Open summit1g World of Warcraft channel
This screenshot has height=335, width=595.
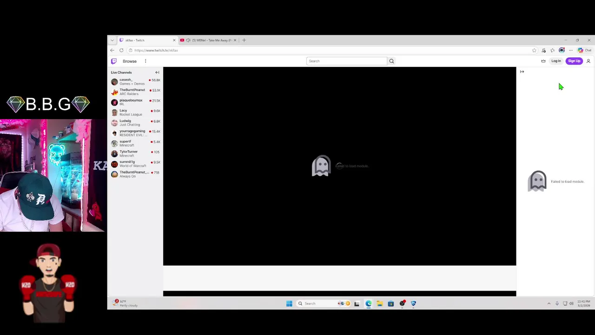(x=136, y=163)
